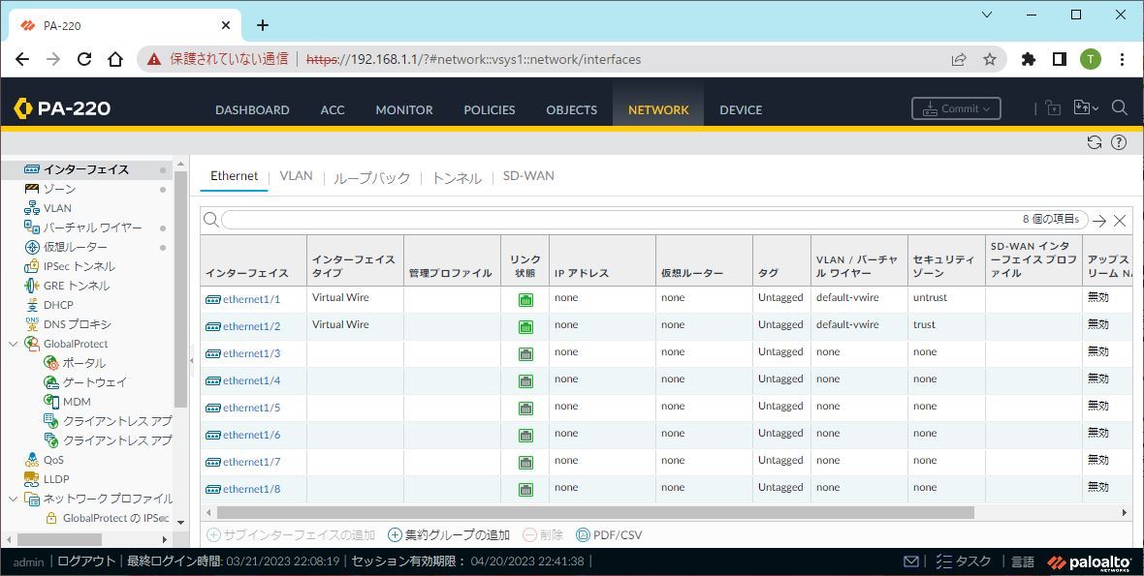Image resolution: width=1144 pixels, height=576 pixels.
Task: Open the configuration save/load dropdown icon
Action: (1086, 107)
